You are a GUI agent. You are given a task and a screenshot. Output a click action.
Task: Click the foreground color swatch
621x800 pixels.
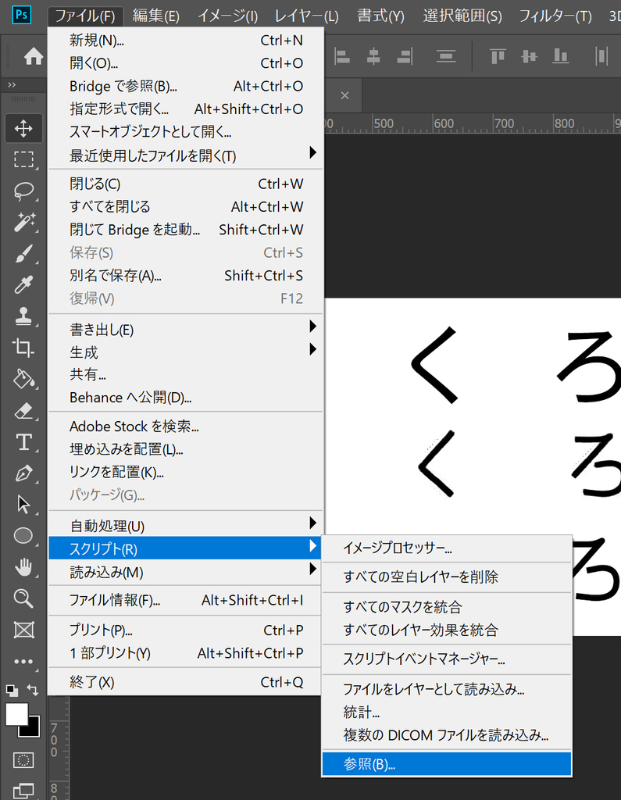click(16, 714)
